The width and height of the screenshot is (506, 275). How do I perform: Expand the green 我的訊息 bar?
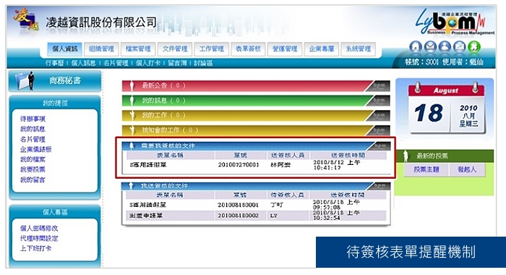tap(256, 101)
